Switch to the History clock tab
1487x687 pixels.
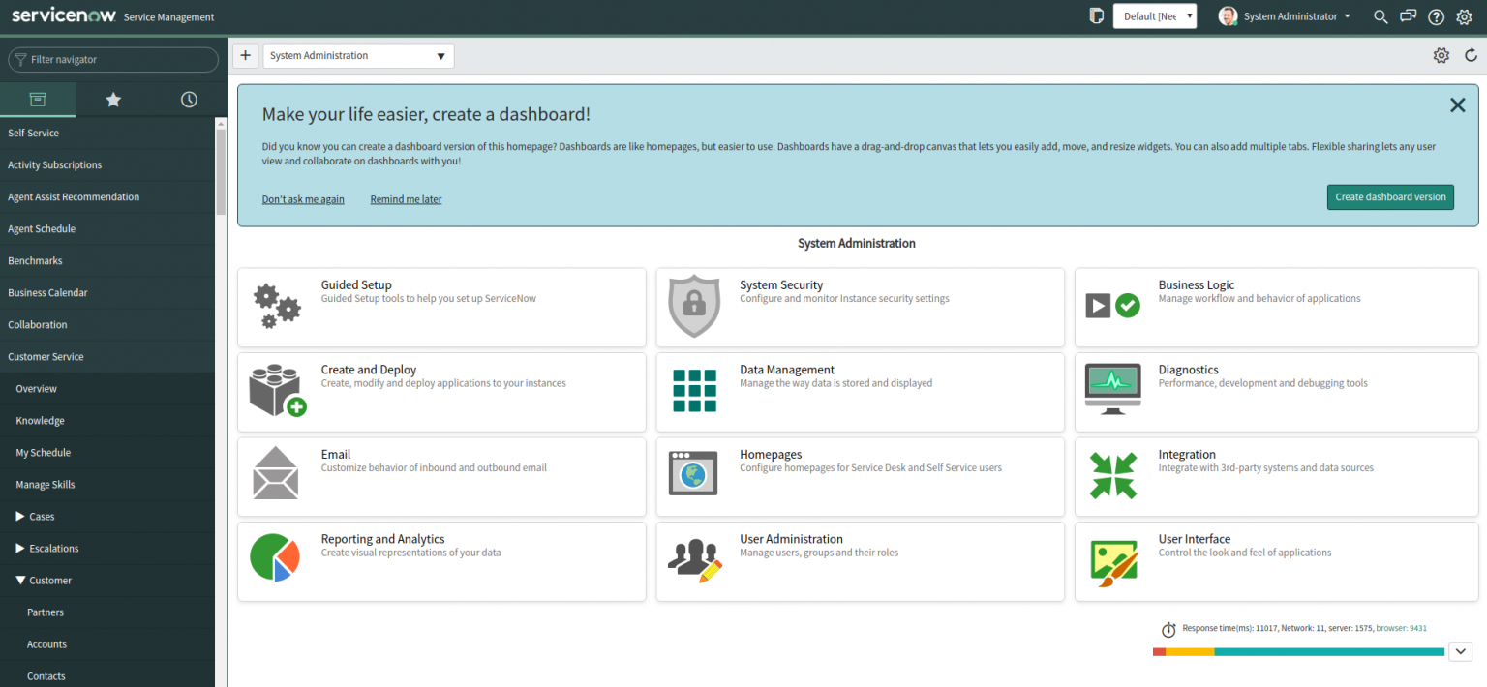189,99
